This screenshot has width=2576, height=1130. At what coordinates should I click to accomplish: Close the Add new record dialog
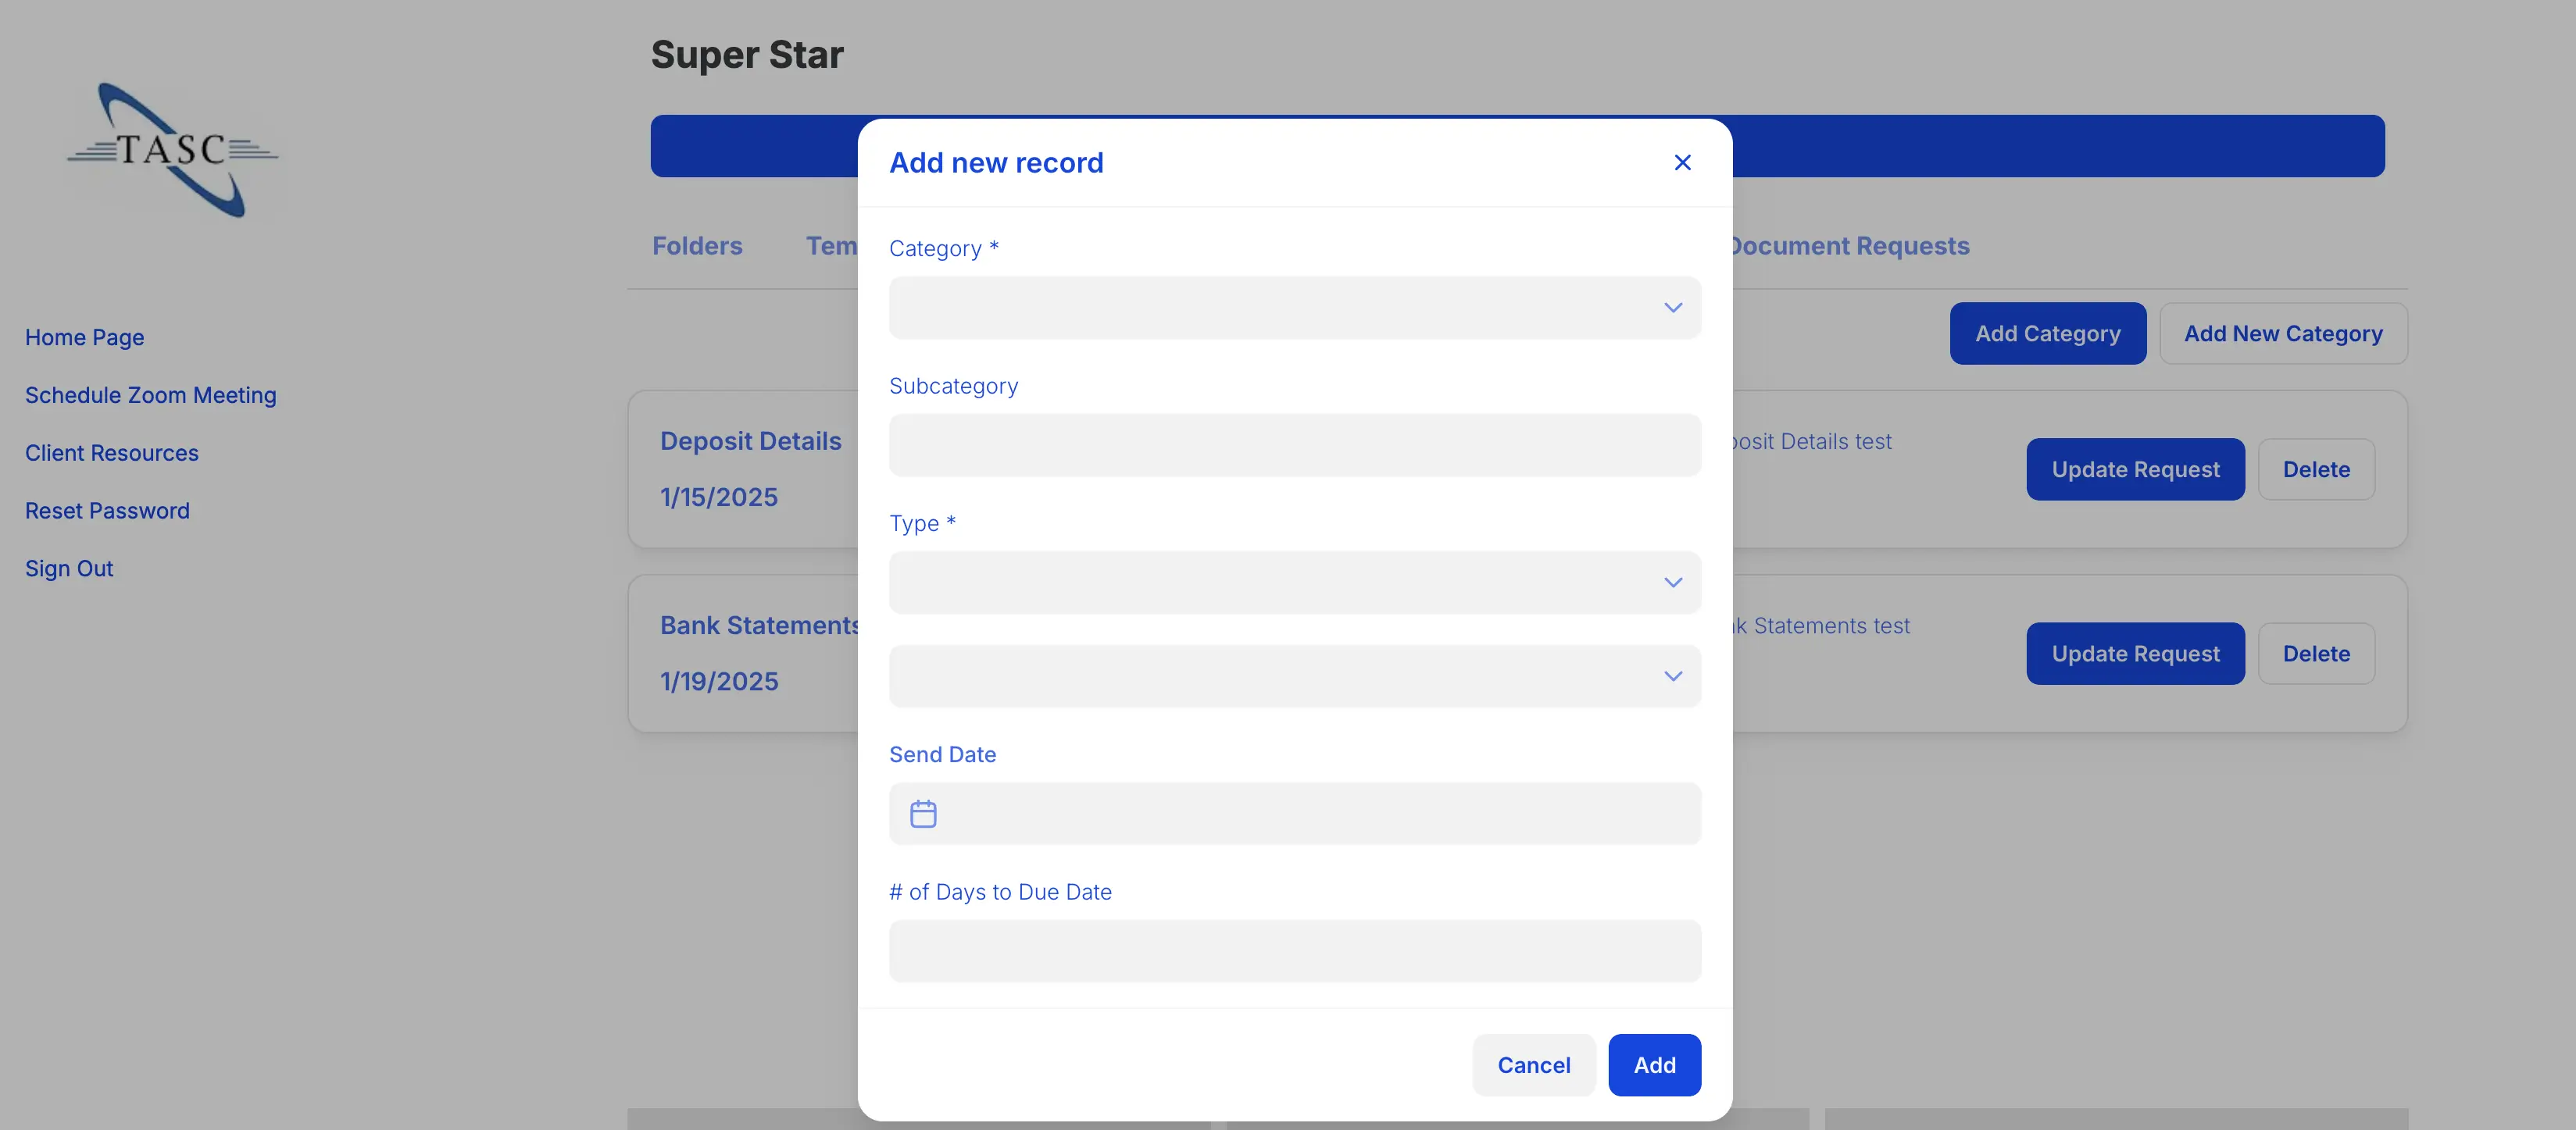tap(1682, 162)
